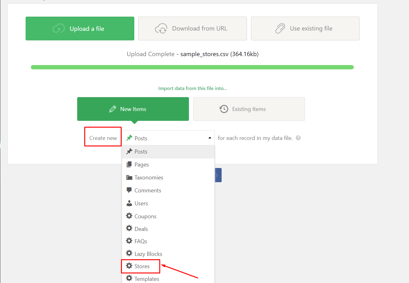409x283 pixels.
Task: Click the folder icon beside Taxonomies
Action: click(129, 178)
